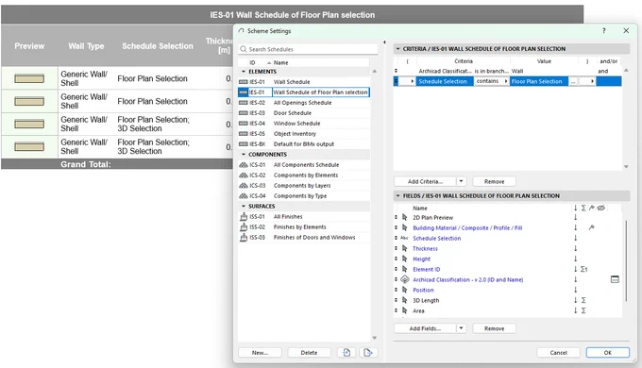Select the Archicad Classification criteria row
The width and height of the screenshot is (642, 368).
(508, 71)
